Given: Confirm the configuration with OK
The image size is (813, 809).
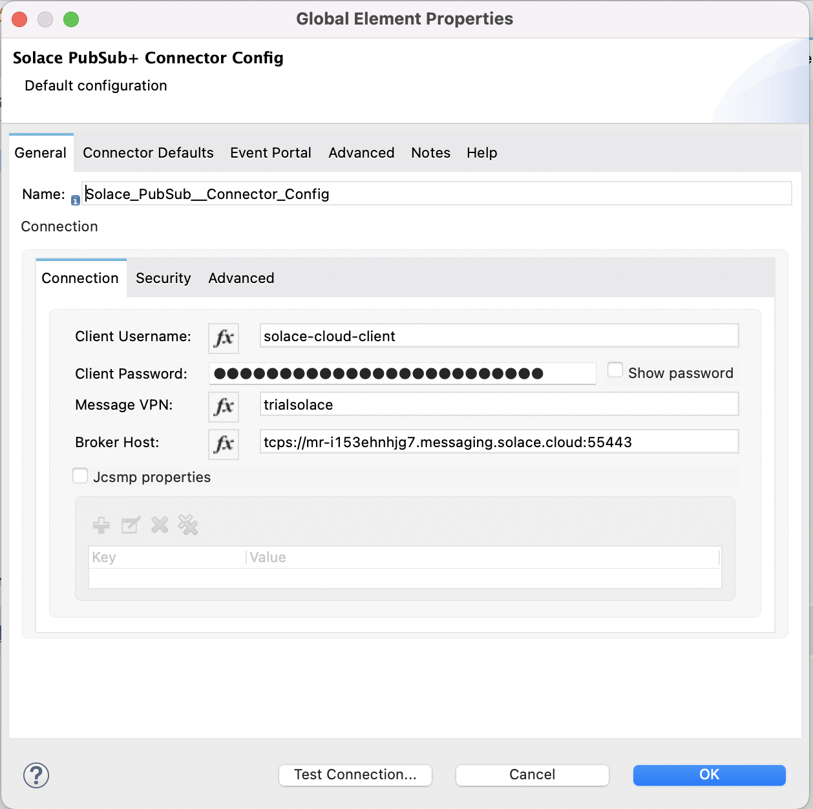Looking at the screenshot, I should point(708,775).
